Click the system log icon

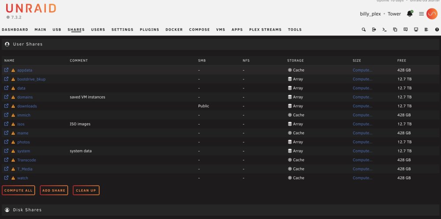tap(426, 30)
